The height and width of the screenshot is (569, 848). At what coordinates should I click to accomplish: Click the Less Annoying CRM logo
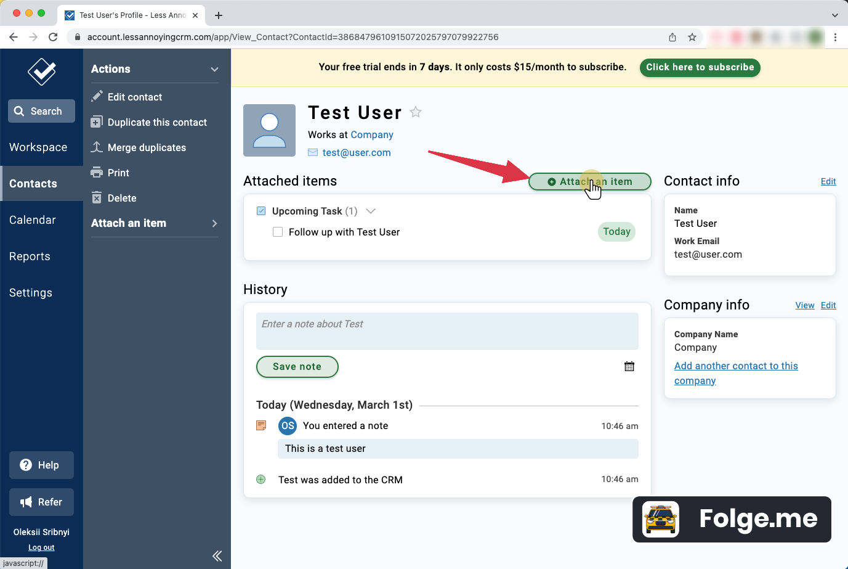pyautogui.click(x=41, y=72)
